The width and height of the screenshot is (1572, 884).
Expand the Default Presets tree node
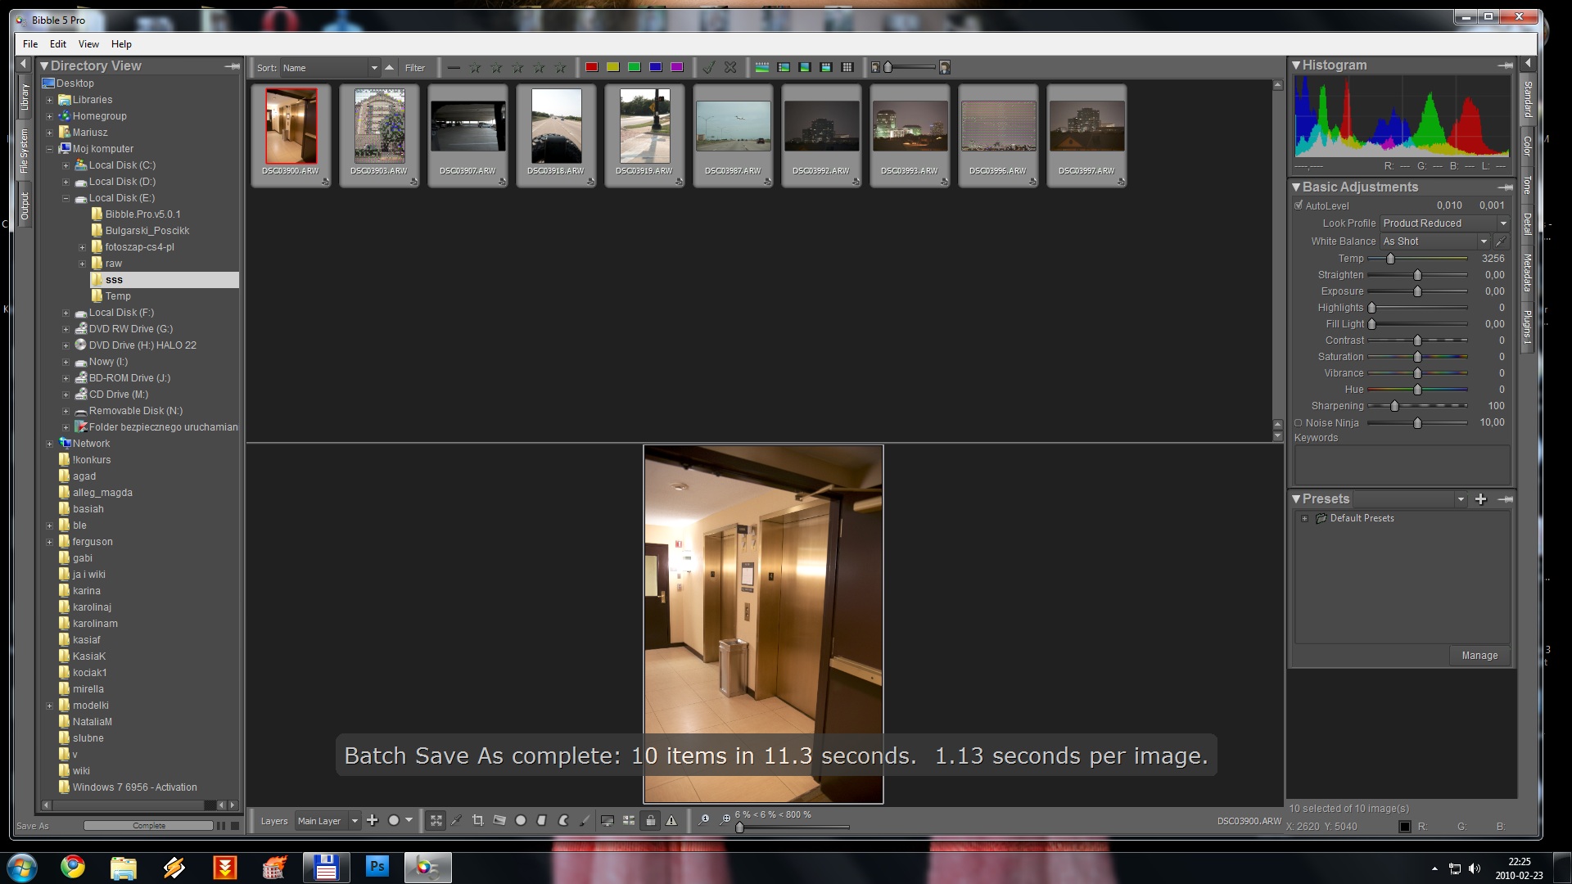pos(1304,518)
